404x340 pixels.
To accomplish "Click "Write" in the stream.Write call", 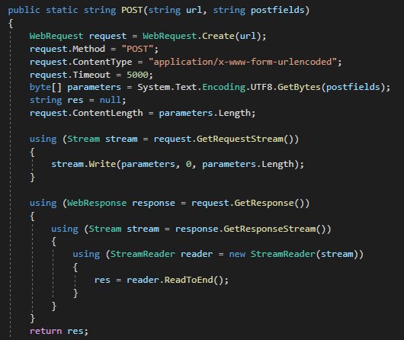I will click(102, 164).
